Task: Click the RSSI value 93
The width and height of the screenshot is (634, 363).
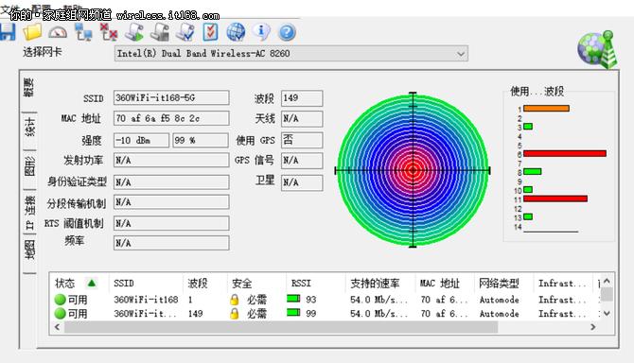Action: pyautogui.click(x=311, y=300)
